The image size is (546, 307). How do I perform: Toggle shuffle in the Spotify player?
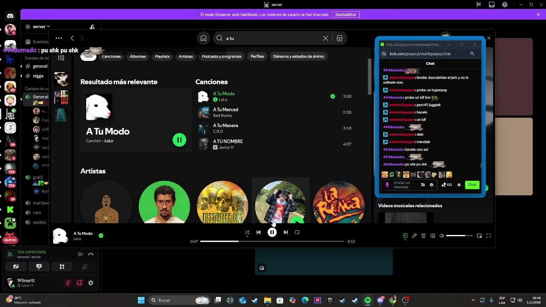point(247,232)
